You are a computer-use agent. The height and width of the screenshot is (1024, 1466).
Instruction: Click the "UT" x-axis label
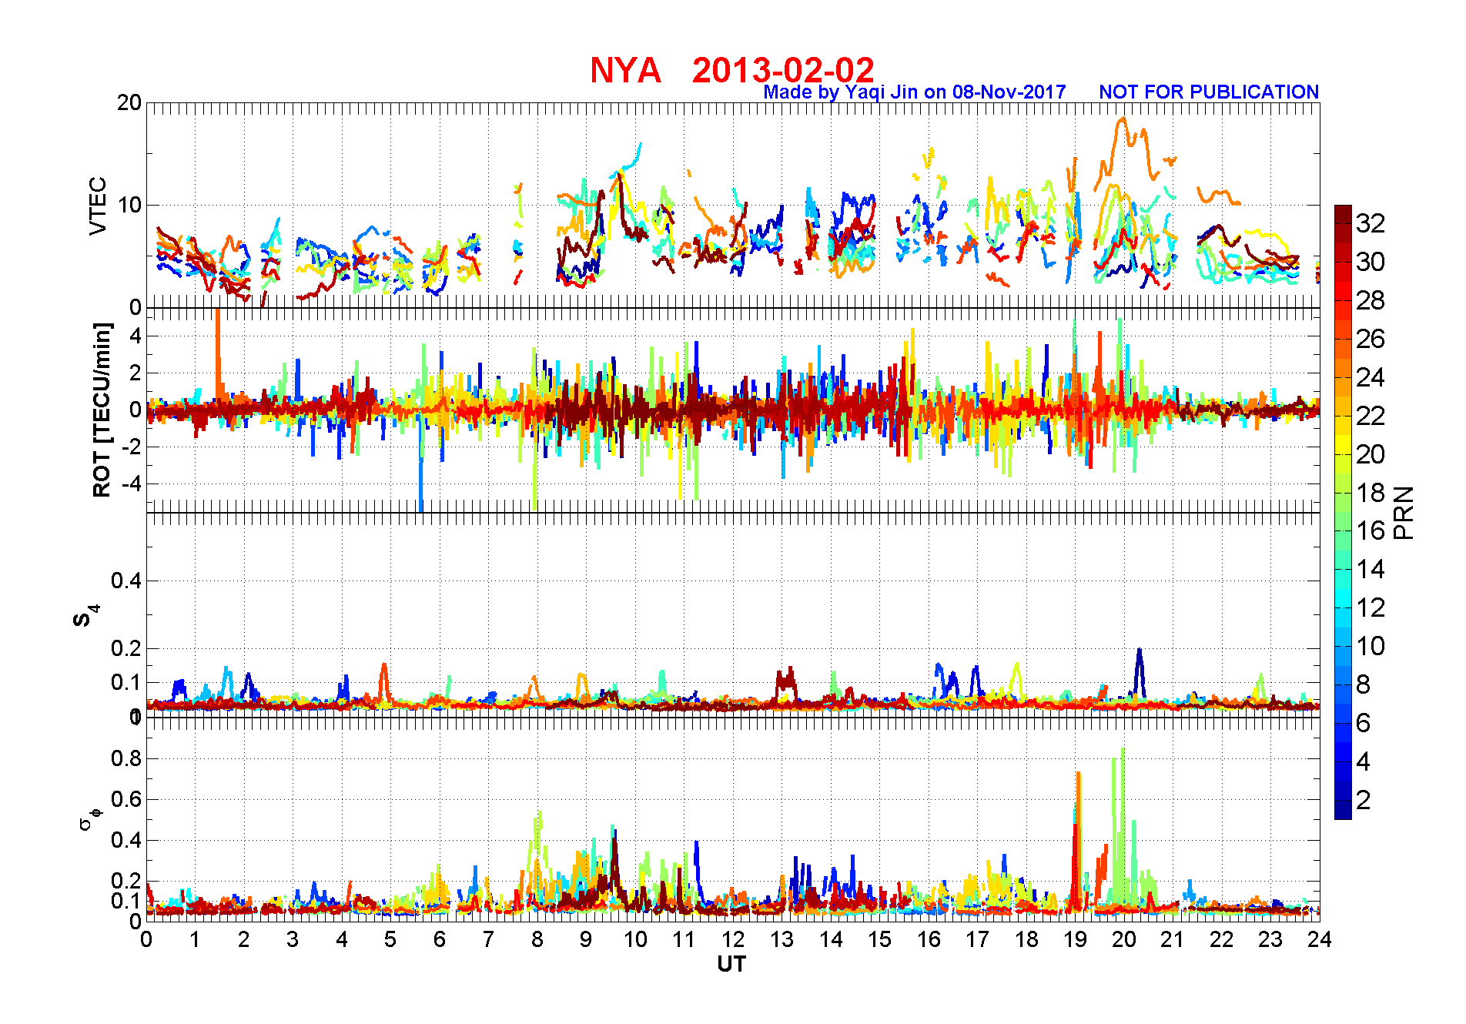point(731,964)
